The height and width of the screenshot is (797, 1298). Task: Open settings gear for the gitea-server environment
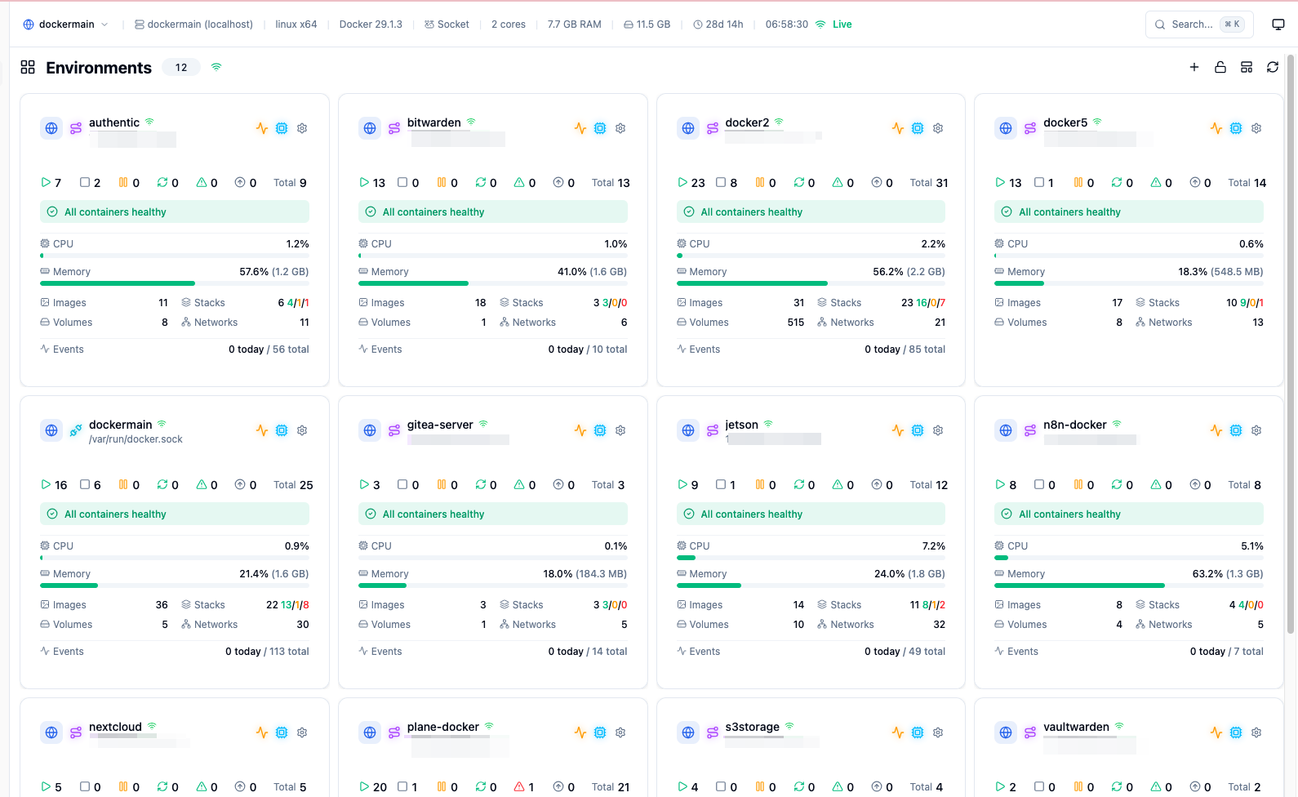pos(620,430)
